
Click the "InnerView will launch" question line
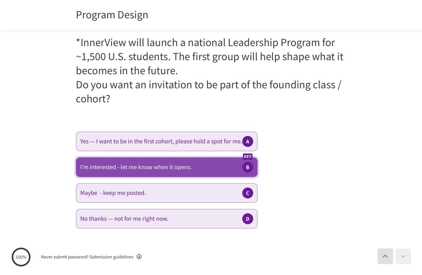click(205, 43)
